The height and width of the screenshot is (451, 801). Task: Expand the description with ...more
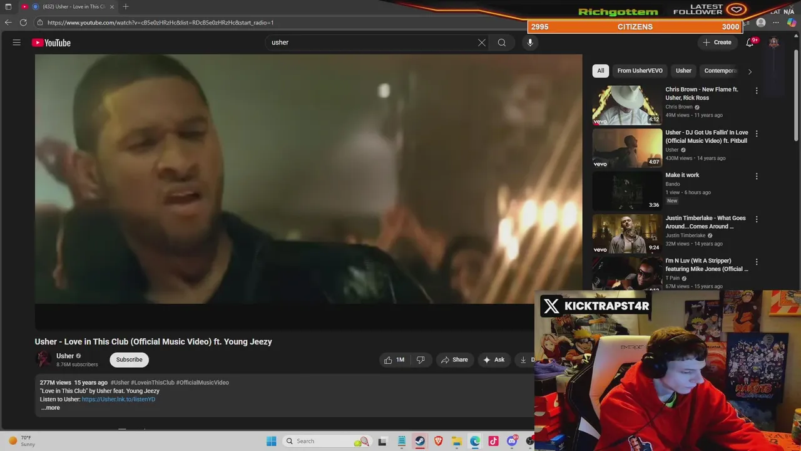(51, 408)
